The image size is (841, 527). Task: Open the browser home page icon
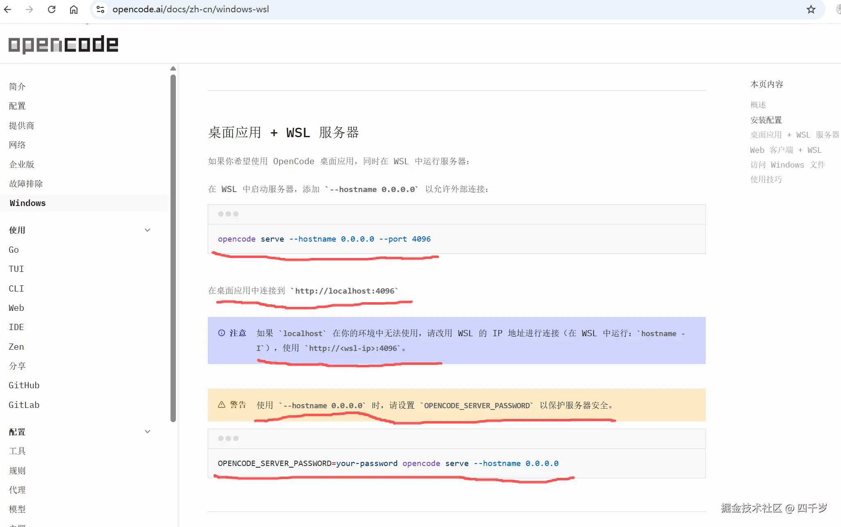(x=74, y=9)
